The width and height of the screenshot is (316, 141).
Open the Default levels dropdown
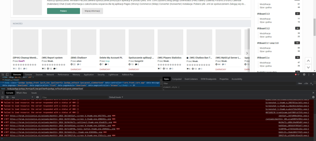[x=117, y=97]
